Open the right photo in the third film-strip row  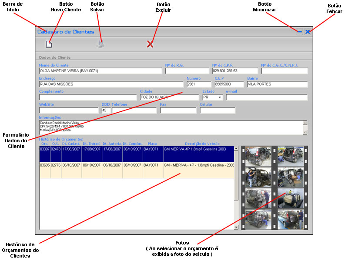pyautogui.click(x=291, y=198)
